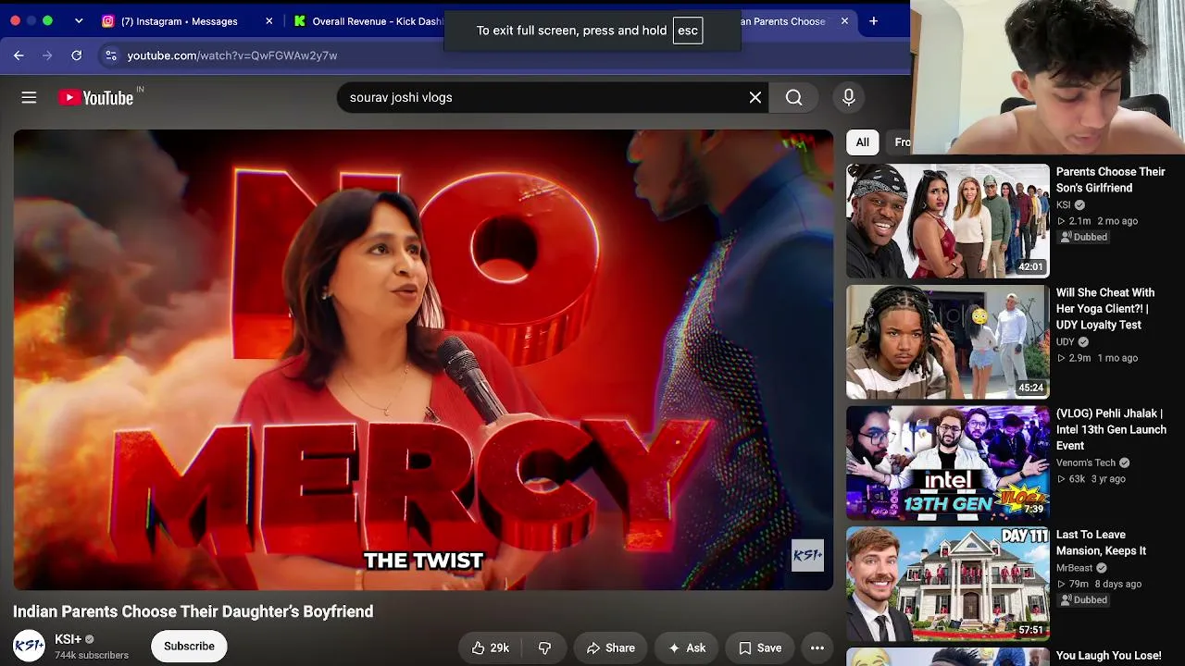
Task: Open title "(VLOG) Pehli Jhalak | Intel 13th Gen"
Action: click(x=1111, y=429)
